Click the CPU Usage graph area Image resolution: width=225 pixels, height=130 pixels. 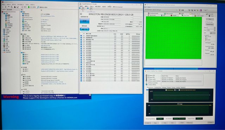tap(180, 110)
